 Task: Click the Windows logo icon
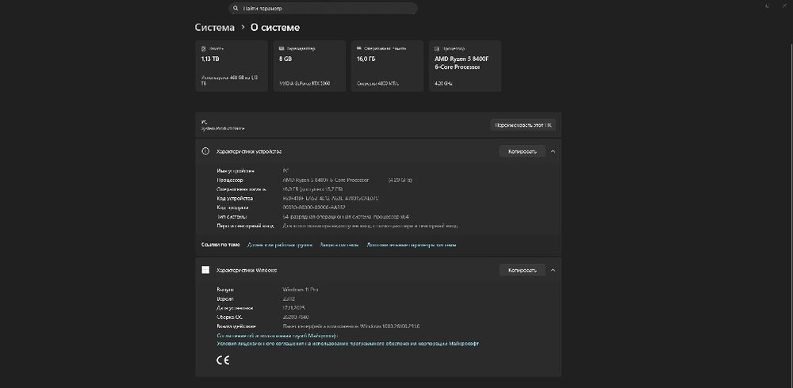pos(205,270)
